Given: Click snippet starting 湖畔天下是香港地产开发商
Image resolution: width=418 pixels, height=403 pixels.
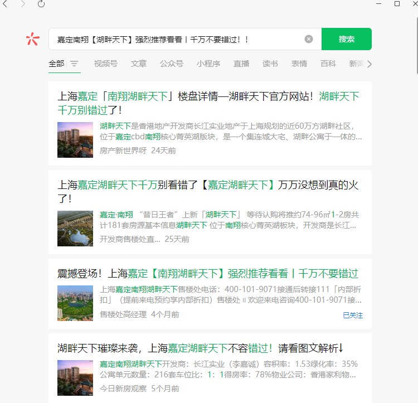Looking at the screenshot, I should [231, 132].
